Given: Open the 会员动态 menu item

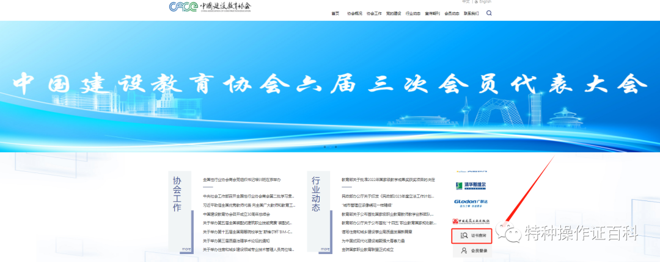Looking at the screenshot, I should click(x=452, y=13).
